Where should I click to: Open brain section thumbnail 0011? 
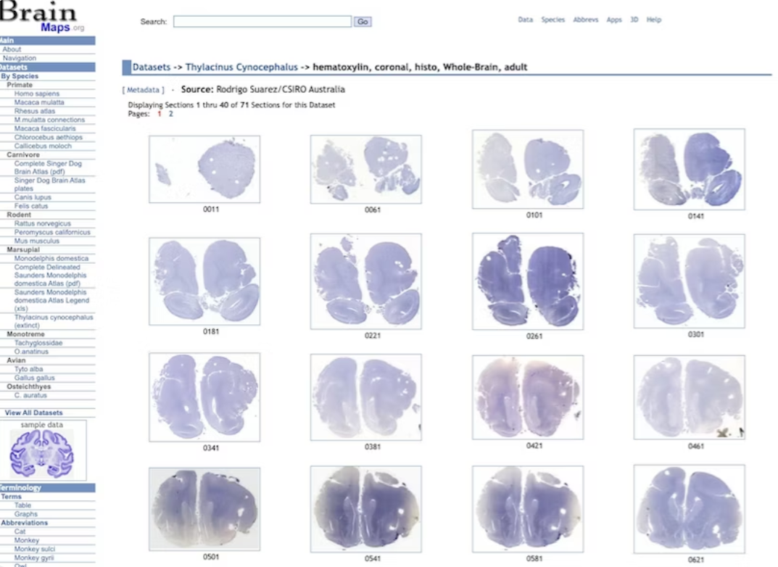(x=204, y=168)
